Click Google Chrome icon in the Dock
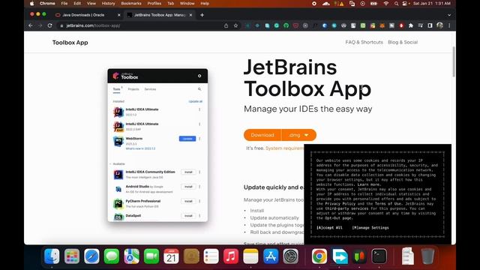 pyautogui.click(x=319, y=256)
